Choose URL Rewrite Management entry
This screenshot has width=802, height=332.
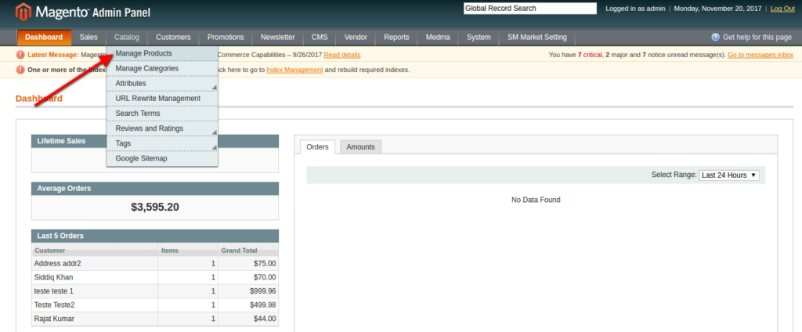tap(163, 98)
